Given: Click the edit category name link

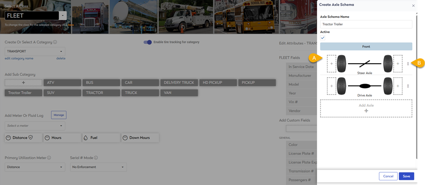Looking at the screenshot, I should coord(19,59).
